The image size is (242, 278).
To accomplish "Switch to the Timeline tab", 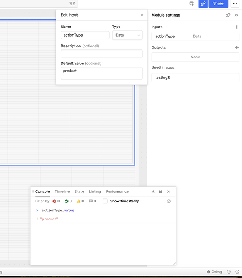I will pos(62,191).
